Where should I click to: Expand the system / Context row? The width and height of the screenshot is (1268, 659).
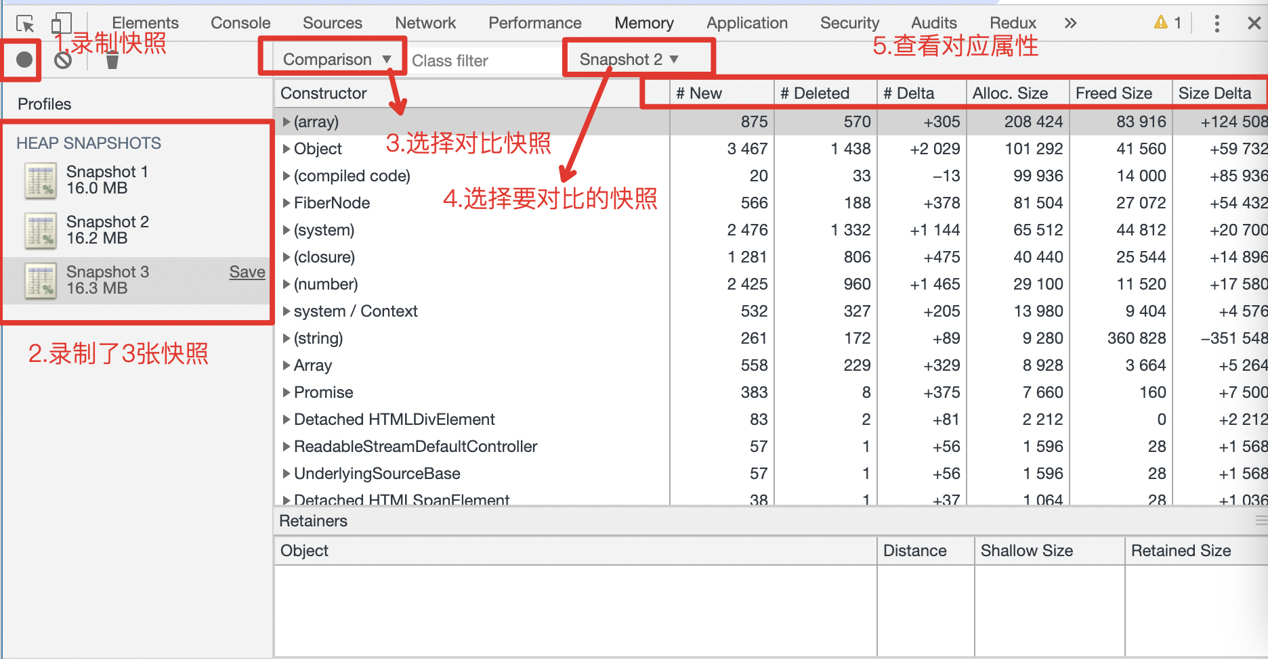(287, 311)
